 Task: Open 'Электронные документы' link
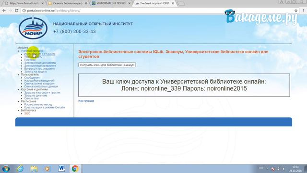point(40,63)
